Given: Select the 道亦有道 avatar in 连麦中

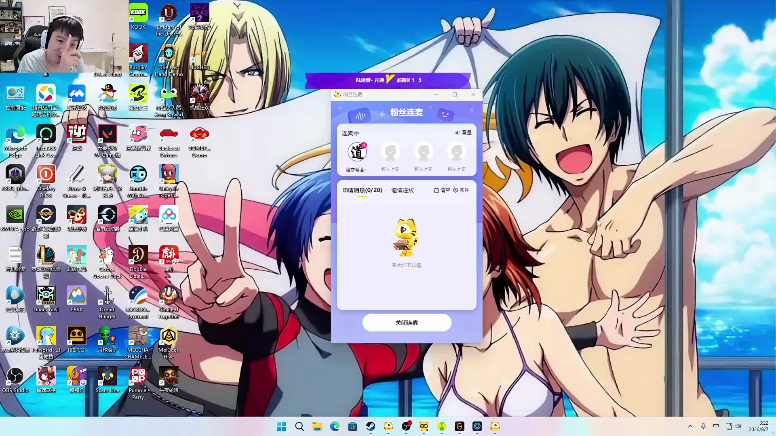Looking at the screenshot, I should (x=356, y=152).
